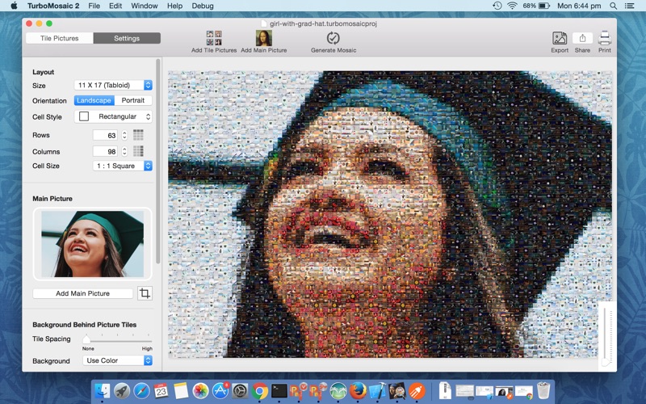The height and width of the screenshot is (404, 646).
Task: Select Portrait orientation
Action: click(x=133, y=100)
